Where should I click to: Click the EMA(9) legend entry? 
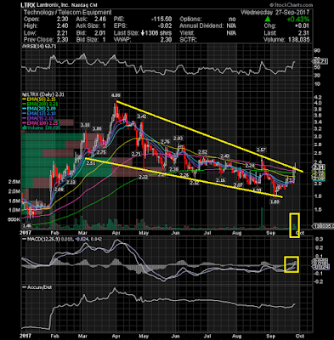click(38, 118)
